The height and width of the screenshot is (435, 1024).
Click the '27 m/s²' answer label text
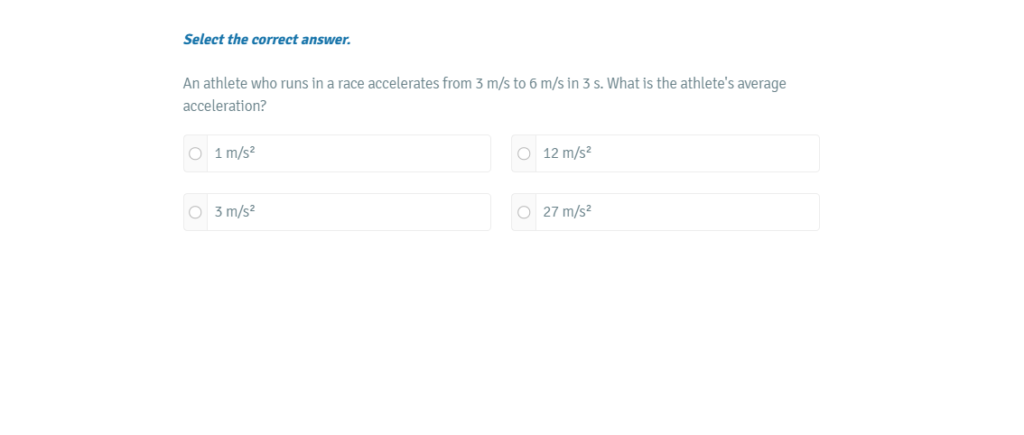567,212
